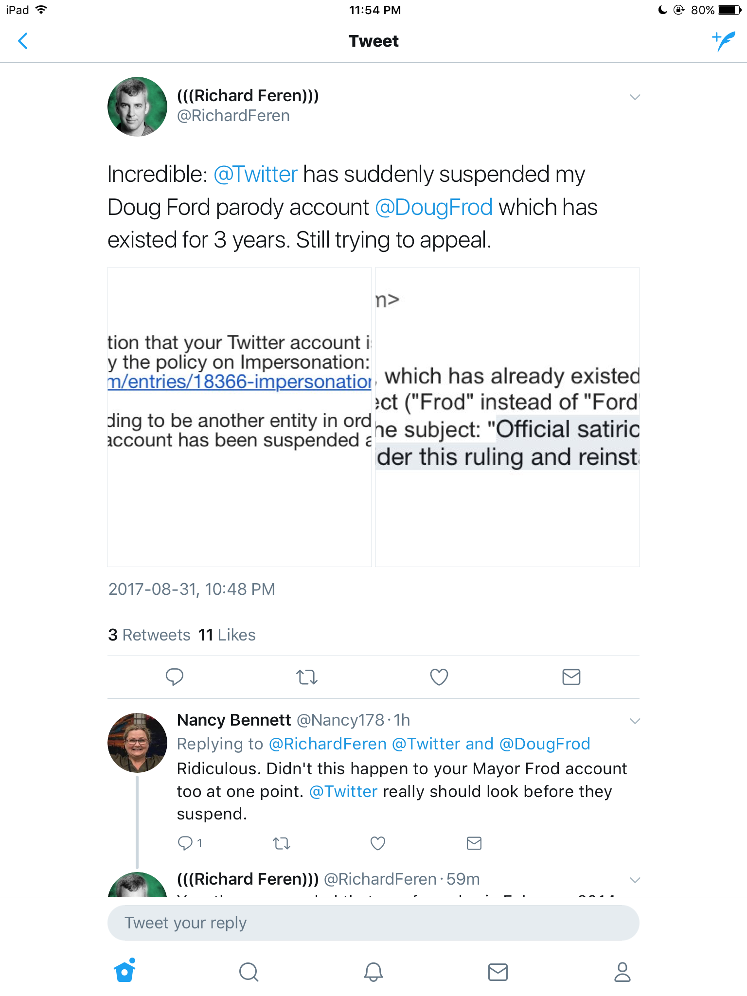
Task: Expand options for Nancy Bennett's reply
Action: pos(635,721)
